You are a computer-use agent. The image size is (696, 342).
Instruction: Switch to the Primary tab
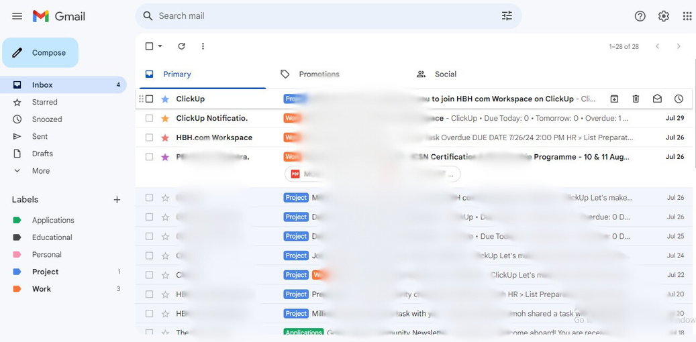pyautogui.click(x=177, y=74)
